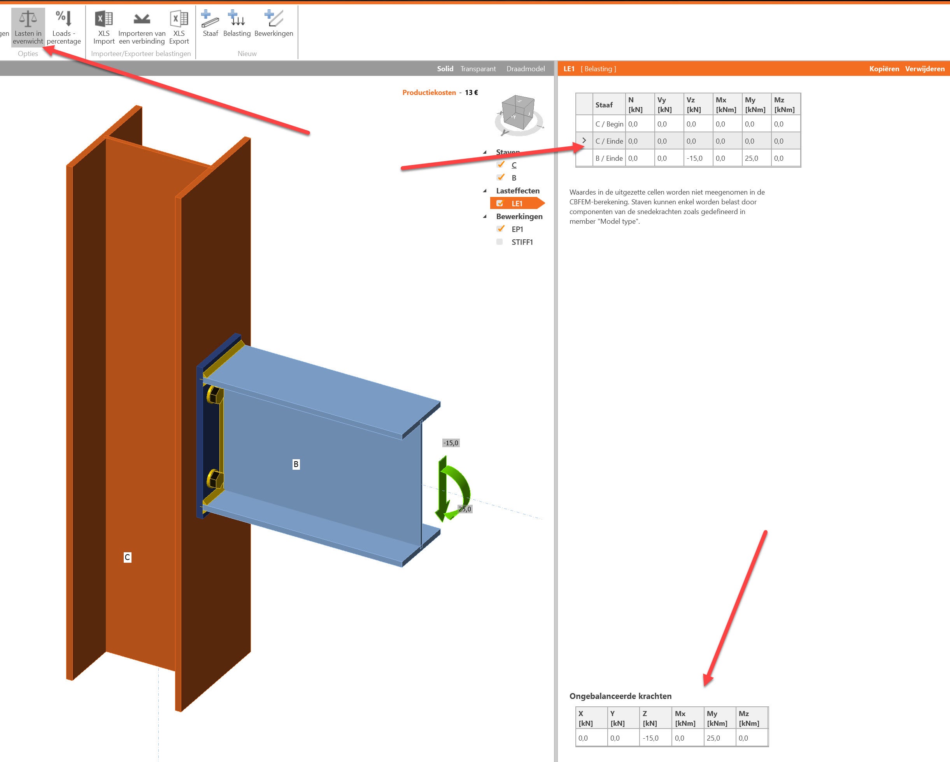
Task: Toggle the EP1 operation checkbox
Action: click(x=500, y=229)
